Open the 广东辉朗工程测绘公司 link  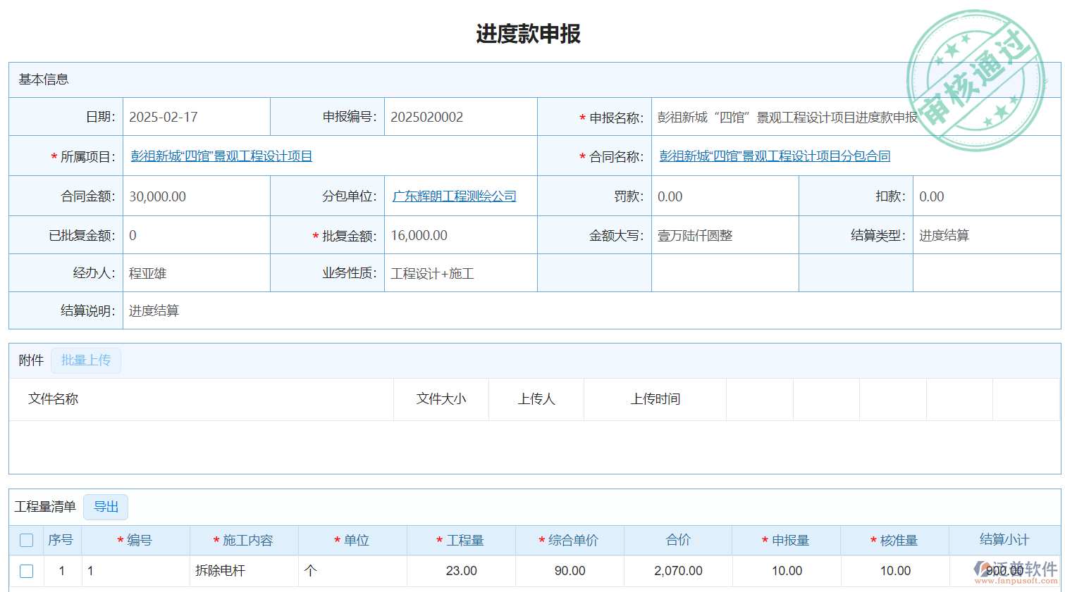[x=454, y=196]
